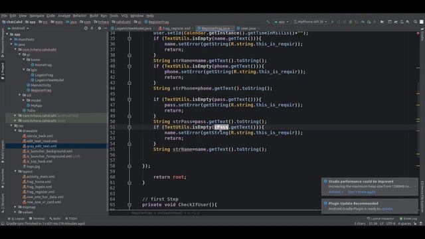Open the Structure side tool window
Viewport: 425px width, 239px height.
3,202
